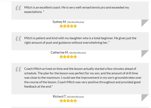151x108 pixels.
Task: Click the first star under Sydney M.
Action: pos(61,26)
